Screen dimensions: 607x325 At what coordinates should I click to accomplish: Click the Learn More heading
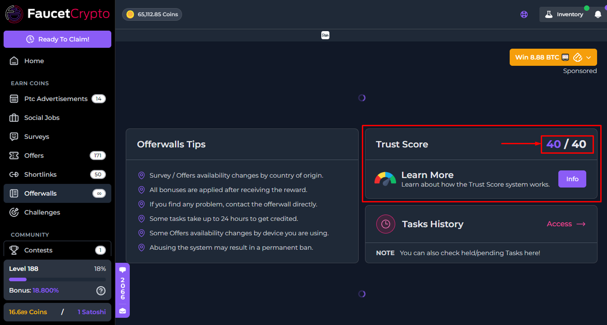427,175
